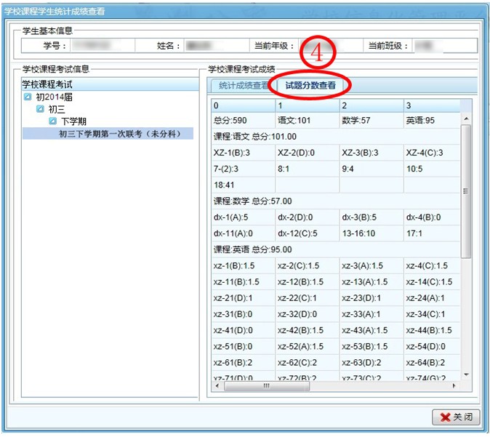This screenshot has height=437, width=490.
Task: Click the 当前班级 field
Action: coord(445,46)
